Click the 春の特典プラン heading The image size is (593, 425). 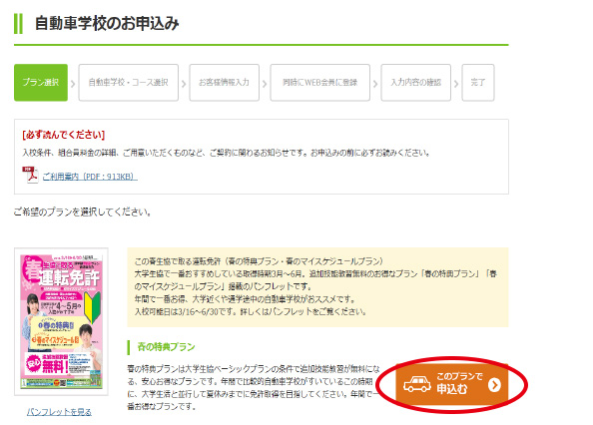click(166, 347)
